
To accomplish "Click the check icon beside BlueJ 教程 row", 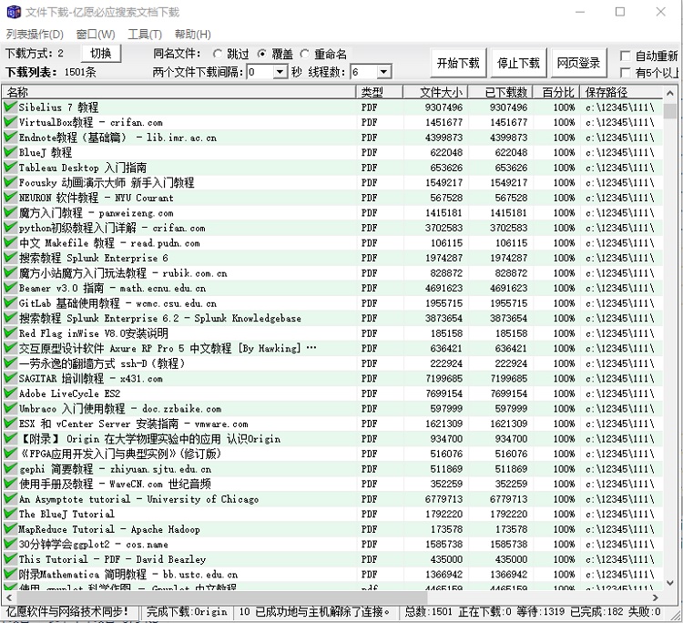I will [10, 151].
